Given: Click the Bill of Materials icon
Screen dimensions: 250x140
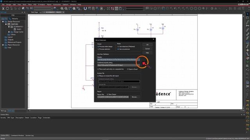Looking at the screenshot, I should [x=102, y=9].
